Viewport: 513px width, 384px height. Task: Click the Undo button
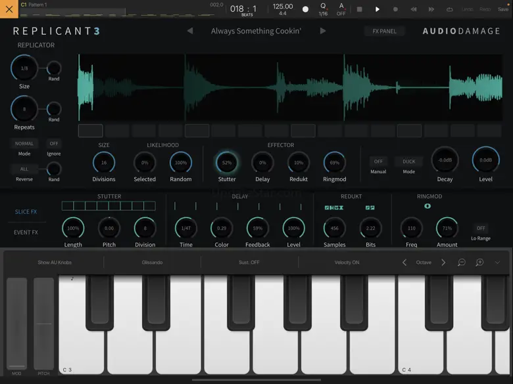pos(467,9)
